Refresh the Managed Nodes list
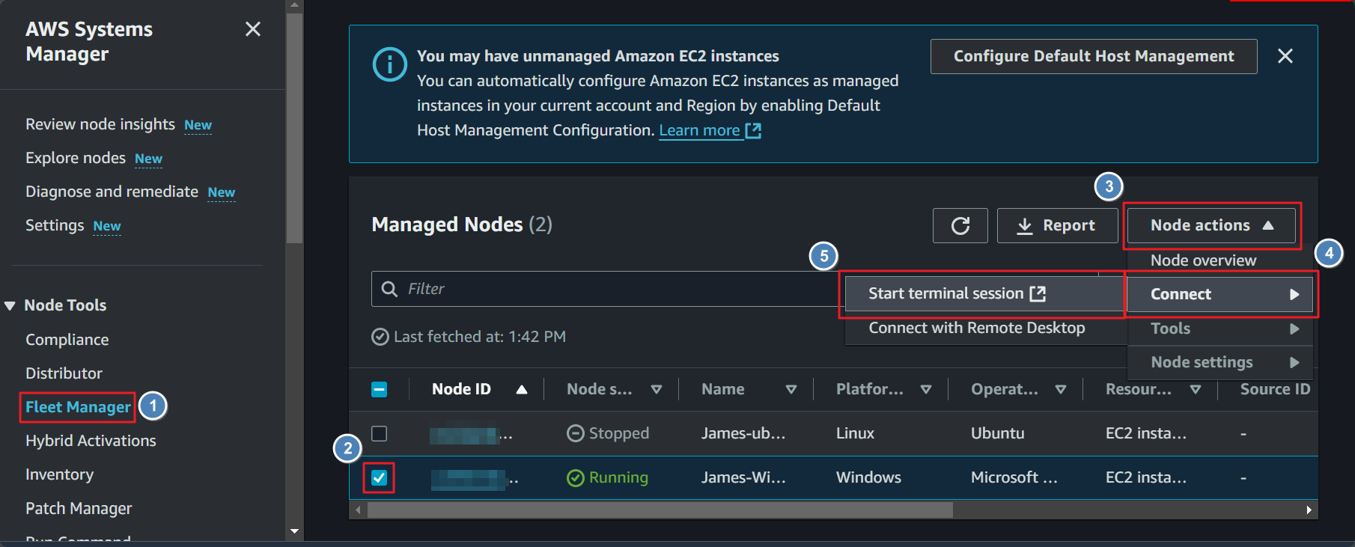Screen dimensions: 1355x547 960,225
